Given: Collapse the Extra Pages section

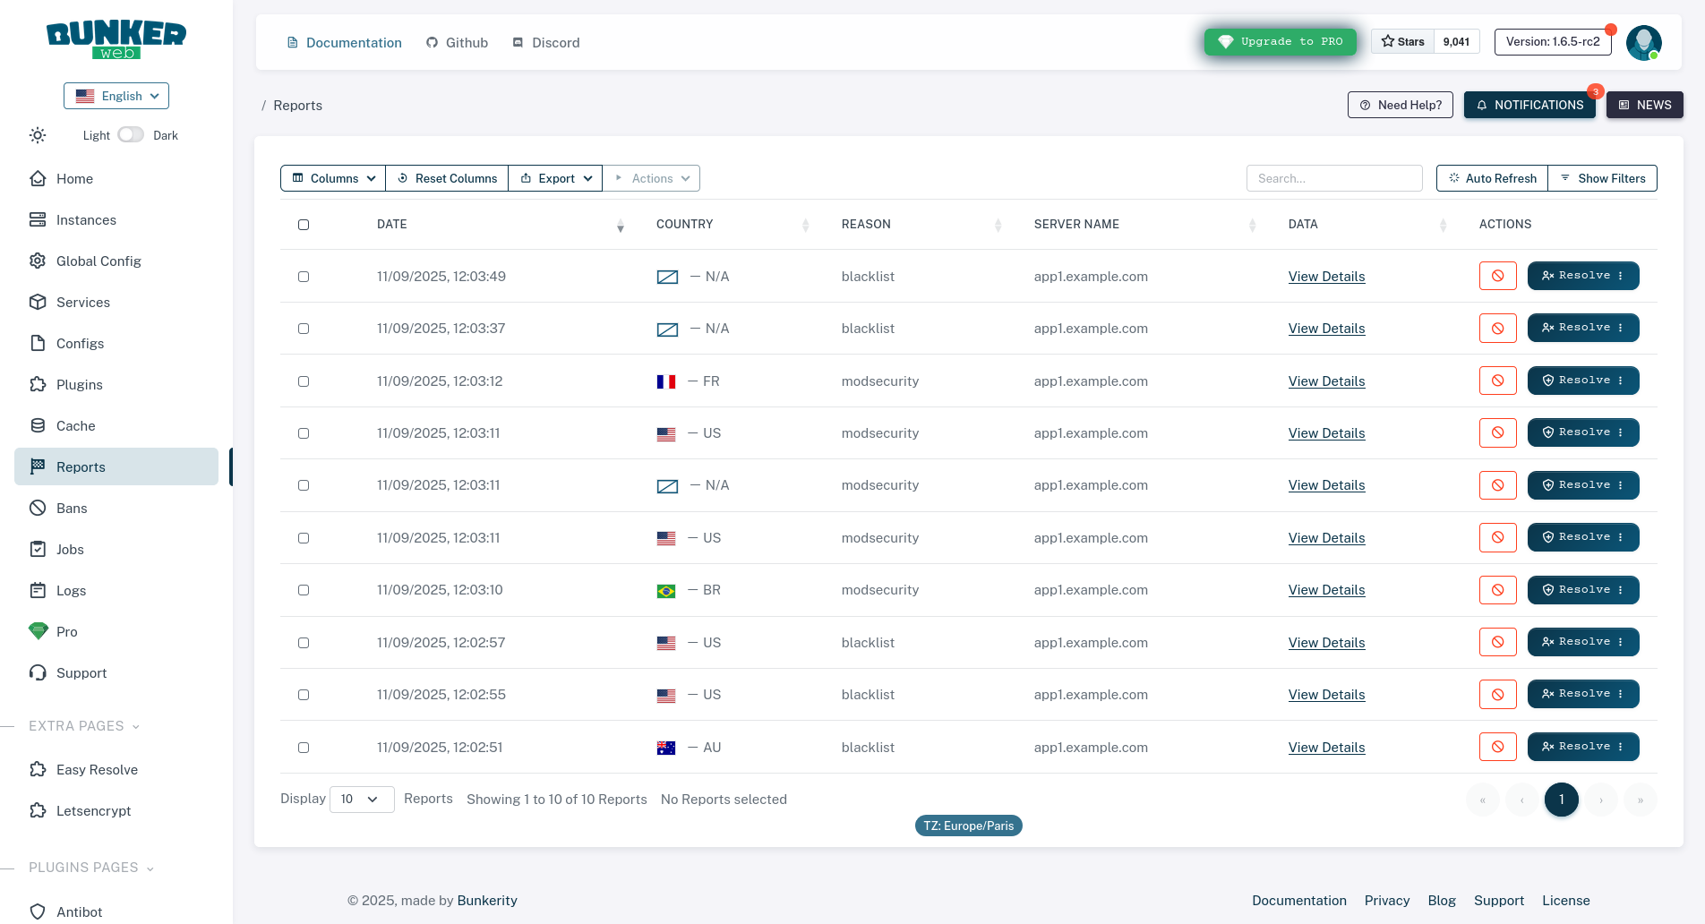Looking at the screenshot, I should click(84, 726).
